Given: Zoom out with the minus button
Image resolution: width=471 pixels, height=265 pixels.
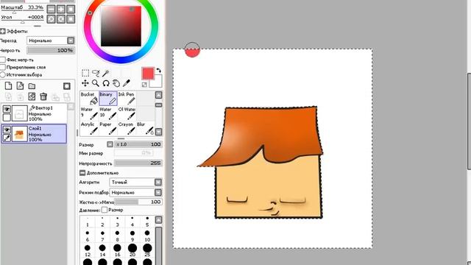Looking at the screenshot, I should 52,9.
